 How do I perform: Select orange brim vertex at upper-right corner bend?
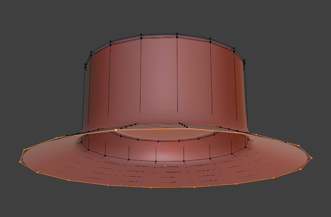pos(298,146)
